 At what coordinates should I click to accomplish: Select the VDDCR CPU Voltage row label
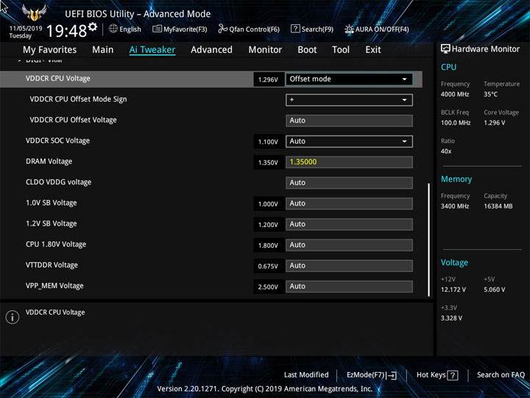point(58,79)
